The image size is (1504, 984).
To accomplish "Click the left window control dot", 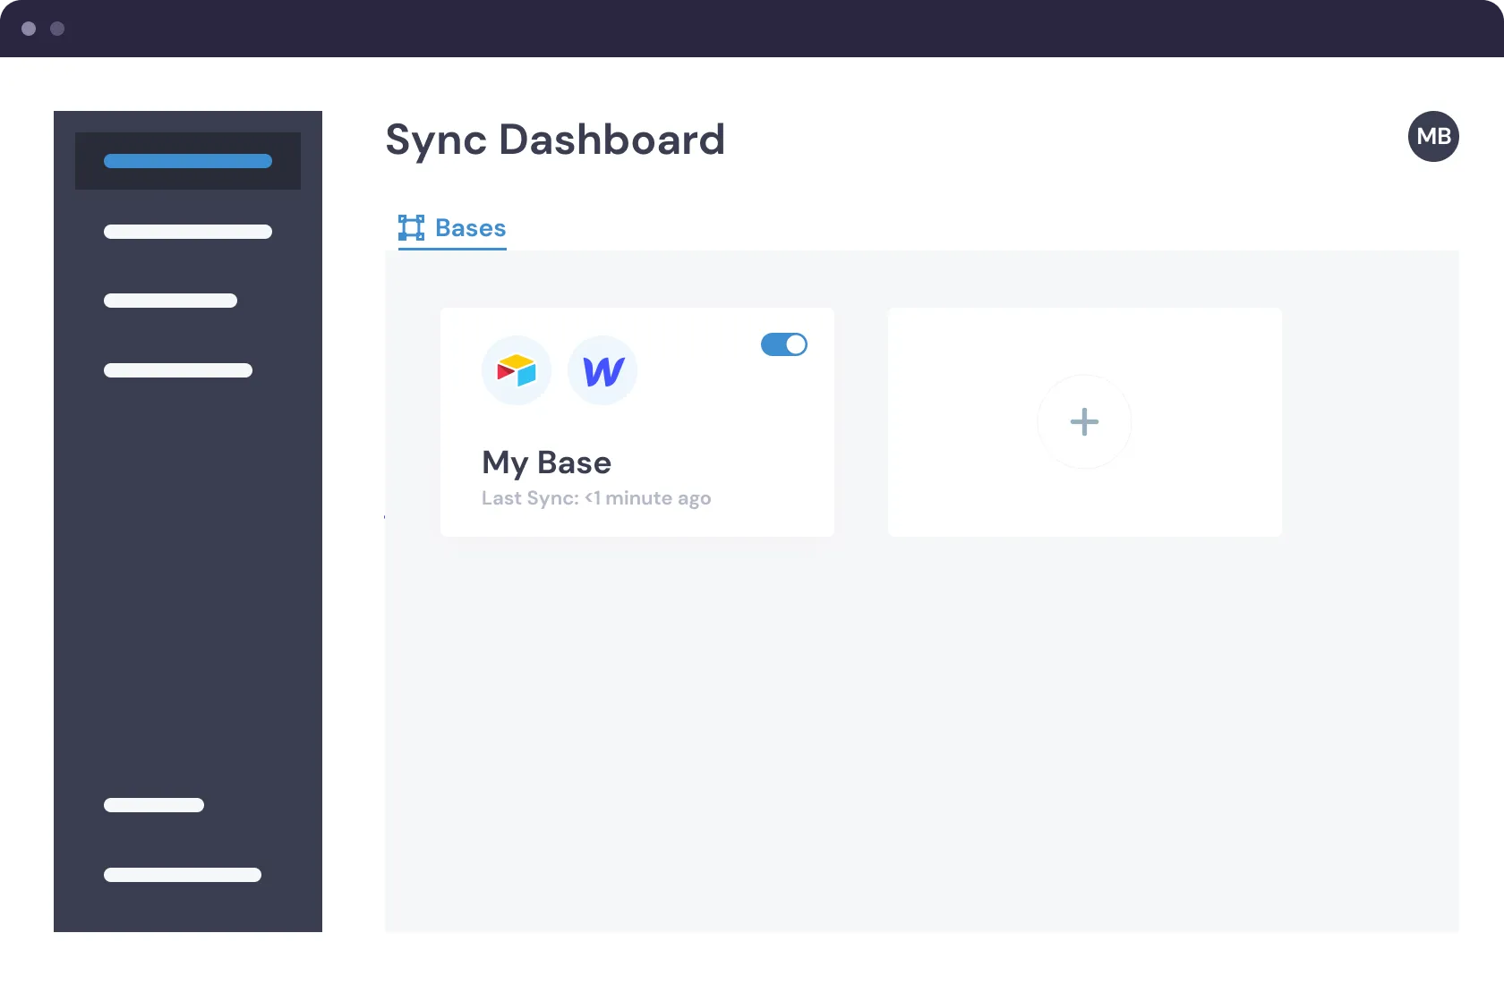I will point(29,29).
